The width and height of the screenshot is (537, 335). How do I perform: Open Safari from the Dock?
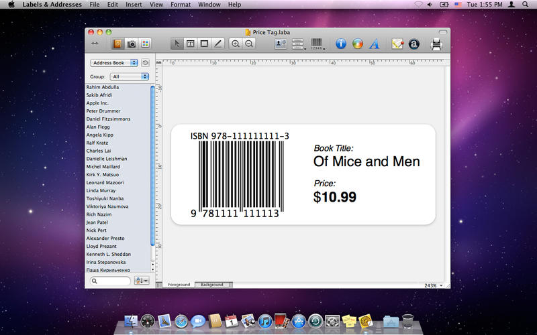[x=181, y=322]
